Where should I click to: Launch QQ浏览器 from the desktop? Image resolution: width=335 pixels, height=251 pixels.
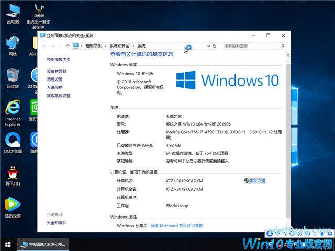pyautogui.click(x=13, y=143)
